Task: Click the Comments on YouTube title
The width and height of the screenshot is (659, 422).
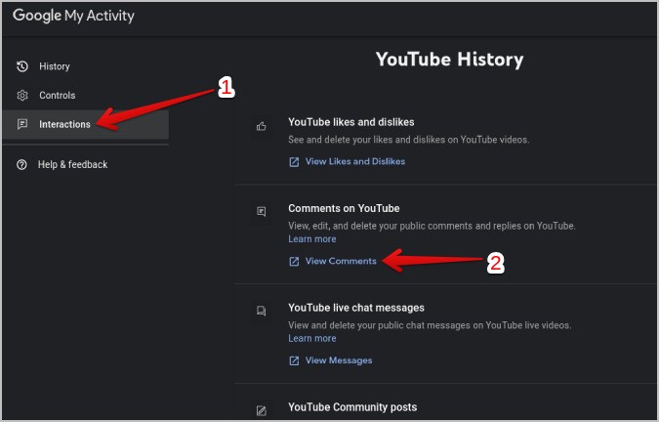Action: [x=344, y=208]
